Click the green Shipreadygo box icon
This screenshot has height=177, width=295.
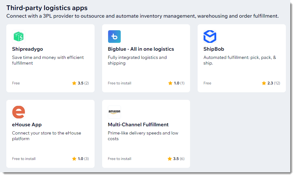18,37
